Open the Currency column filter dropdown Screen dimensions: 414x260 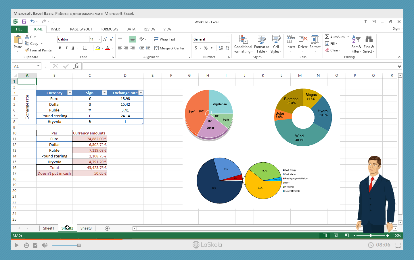[70, 93]
